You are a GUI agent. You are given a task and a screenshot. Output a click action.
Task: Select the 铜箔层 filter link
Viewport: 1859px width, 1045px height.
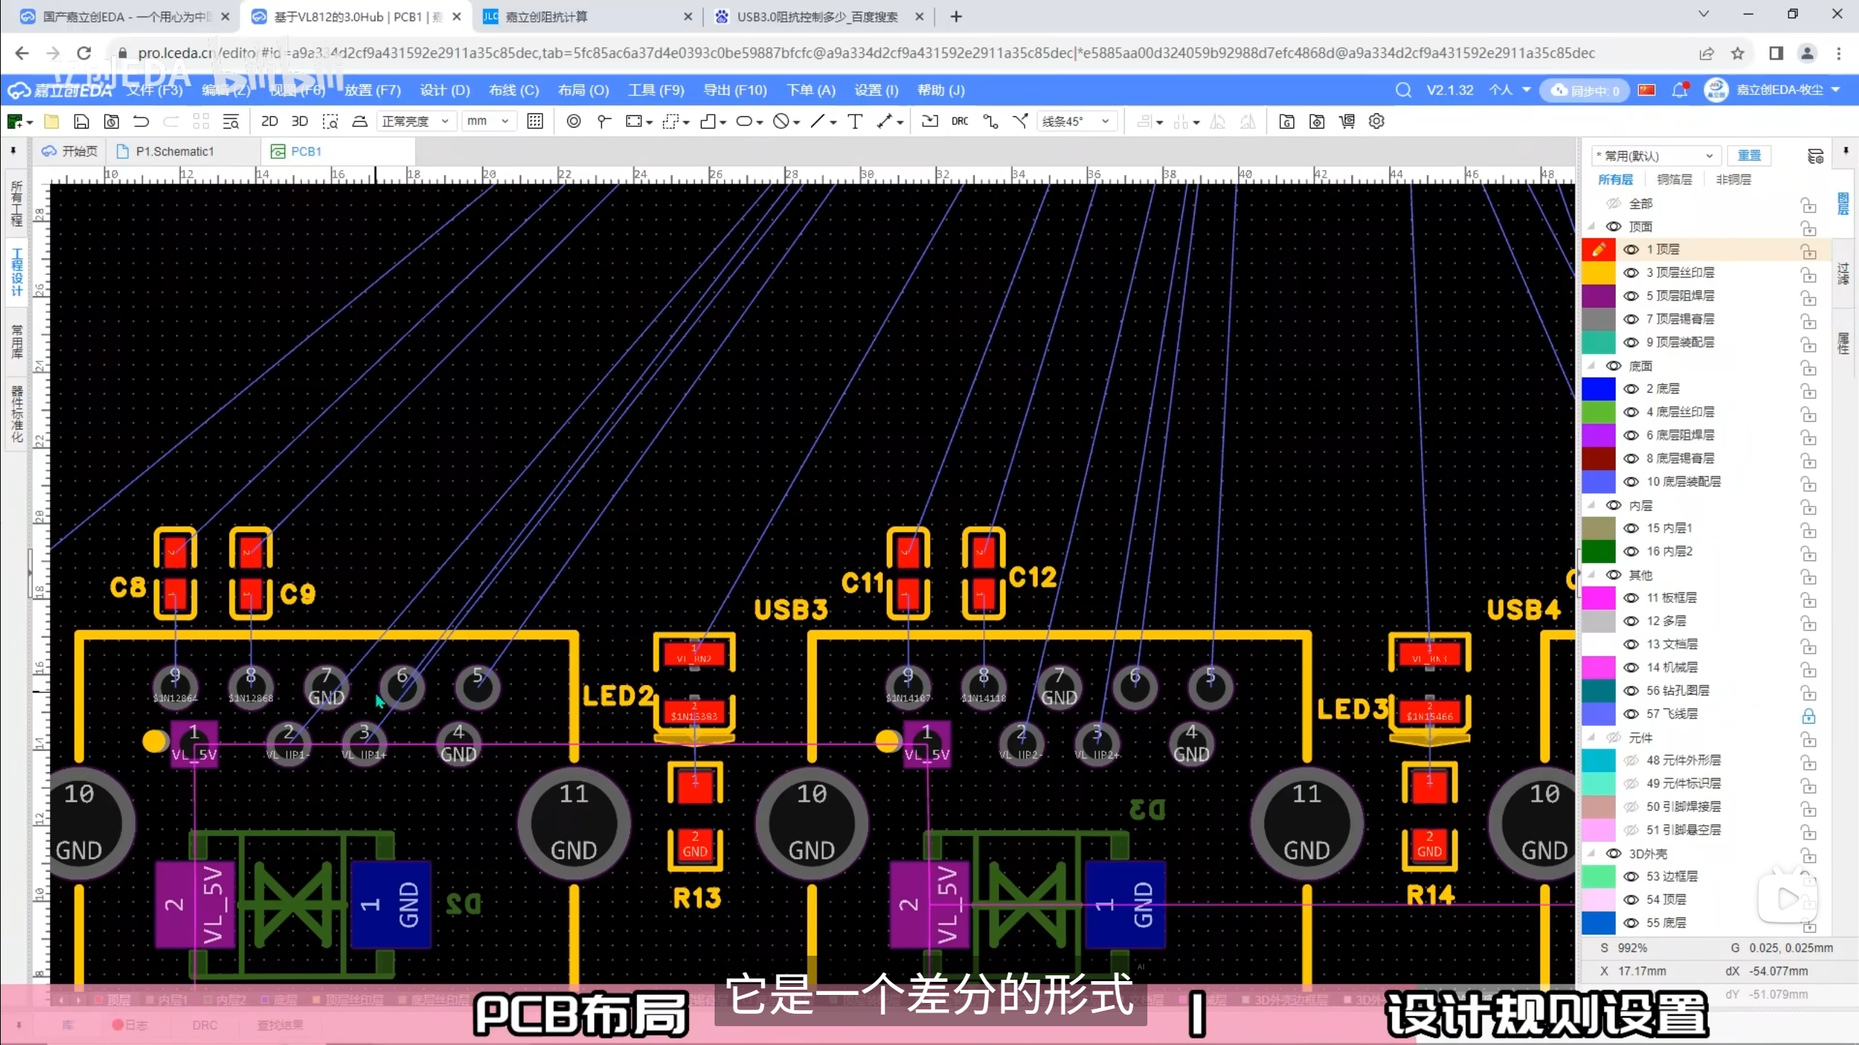(x=1674, y=179)
